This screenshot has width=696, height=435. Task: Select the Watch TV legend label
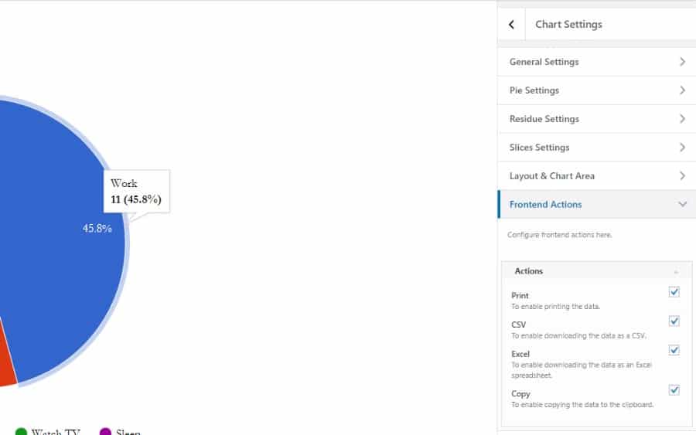[55, 431]
